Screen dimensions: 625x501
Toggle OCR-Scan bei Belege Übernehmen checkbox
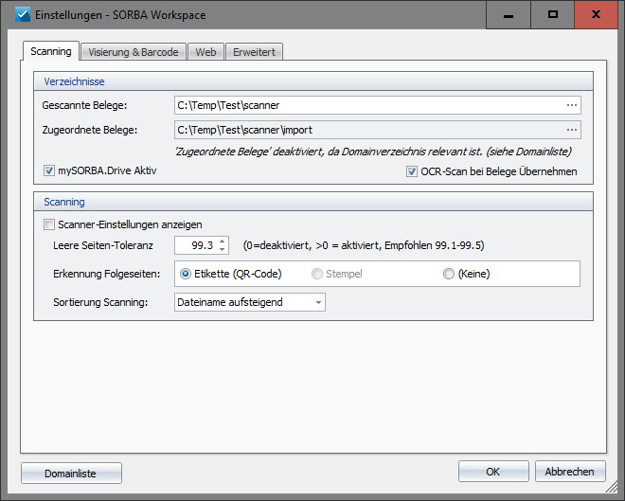(x=411, y=171)
